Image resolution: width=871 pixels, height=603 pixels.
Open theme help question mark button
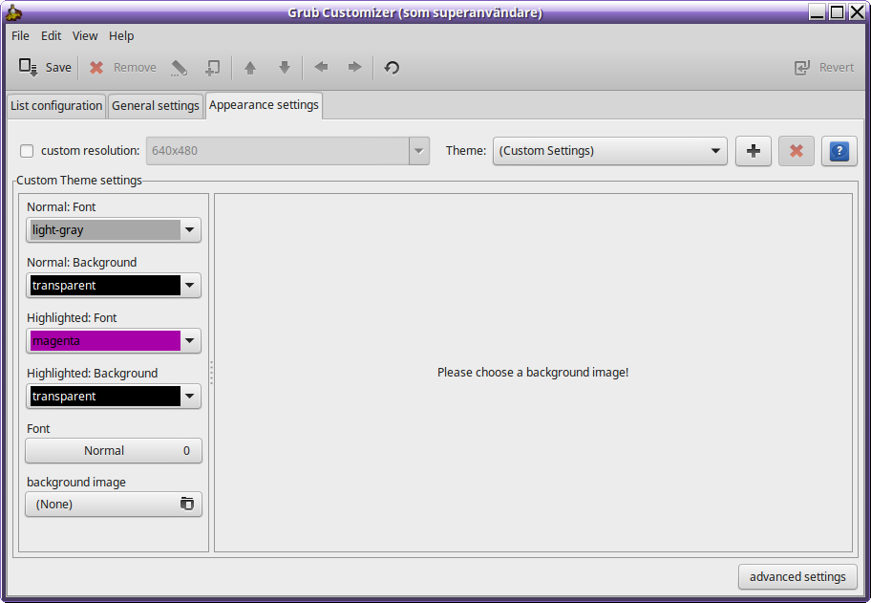(x=839, y=151)
